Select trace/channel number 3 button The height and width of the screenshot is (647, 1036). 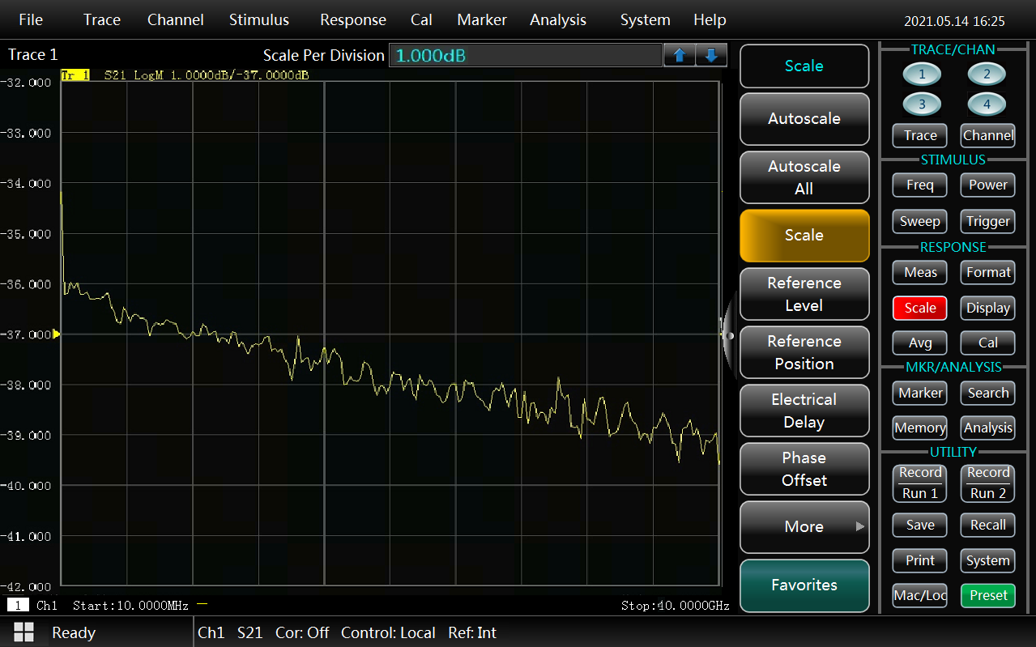click(x=923, y=104)
